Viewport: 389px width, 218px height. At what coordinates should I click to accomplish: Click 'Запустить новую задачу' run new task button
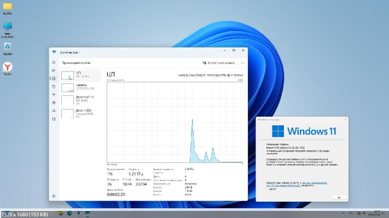click(x=218, y=63)
